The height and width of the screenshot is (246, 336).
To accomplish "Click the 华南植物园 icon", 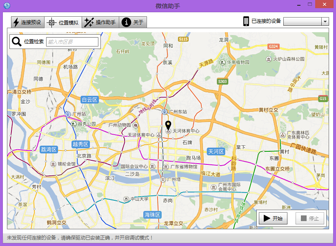I will pyautogui.click(x=223, y=62).
